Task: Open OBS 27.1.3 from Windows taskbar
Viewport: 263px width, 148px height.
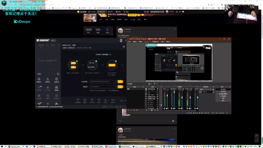Action: tap(138, 146)
